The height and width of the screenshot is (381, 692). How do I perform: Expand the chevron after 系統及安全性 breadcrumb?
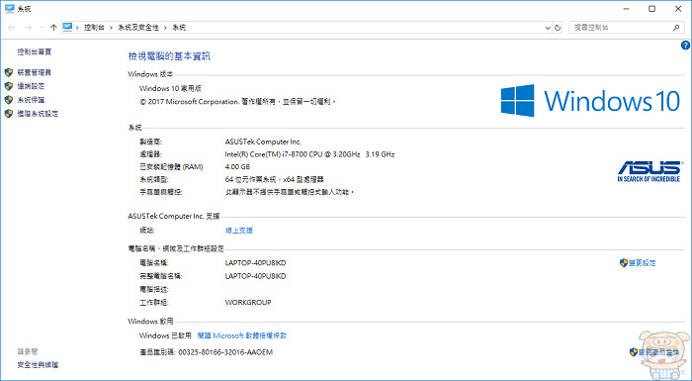165,28
